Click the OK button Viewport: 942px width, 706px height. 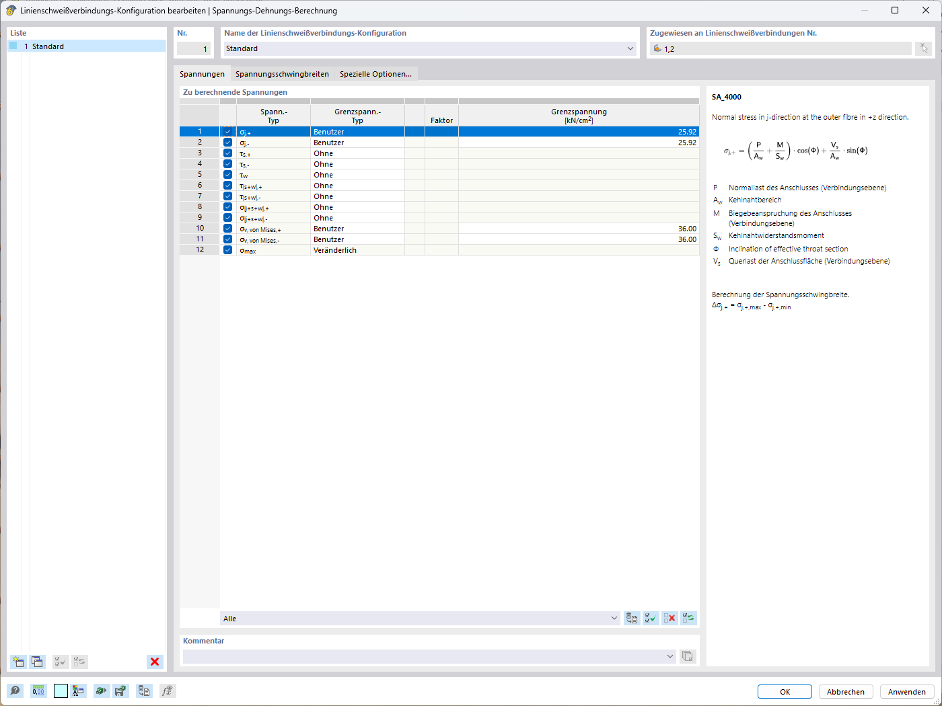tap(785, 692)
